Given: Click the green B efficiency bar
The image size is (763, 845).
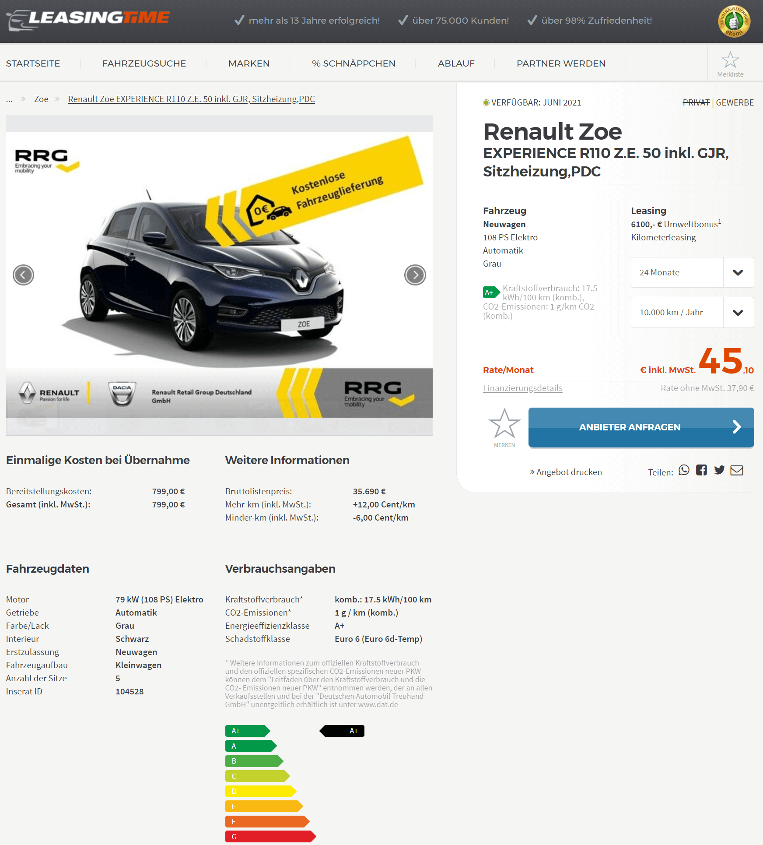Looking at the screenshot, I should click(x=254, y=761).
